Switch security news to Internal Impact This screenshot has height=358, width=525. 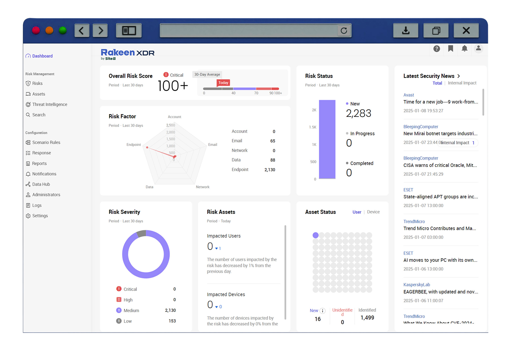tap(462, 83)
